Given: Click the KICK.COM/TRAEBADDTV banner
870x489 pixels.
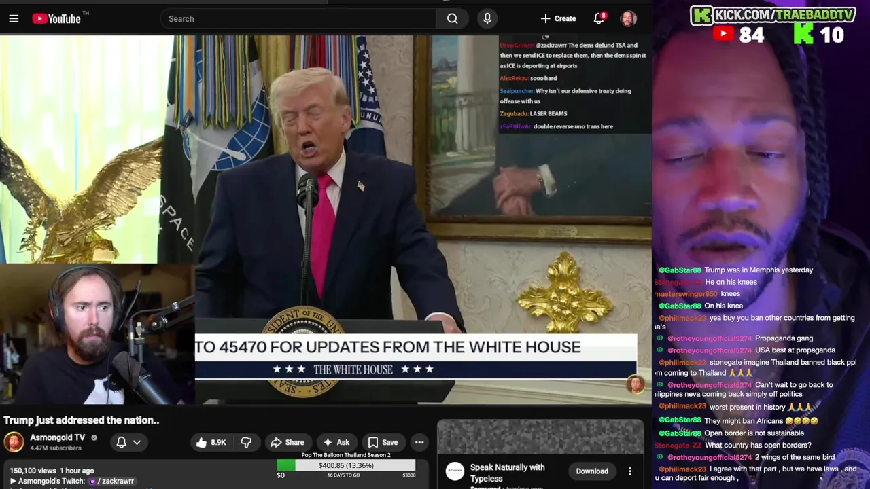Looking at the screenshot, I should (773, 15).
